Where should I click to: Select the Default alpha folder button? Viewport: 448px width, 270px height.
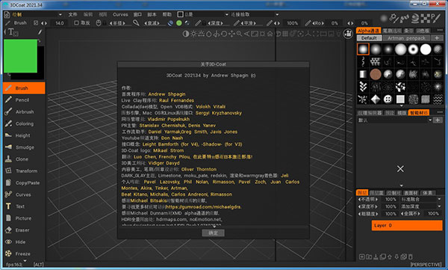click(369, 38)
